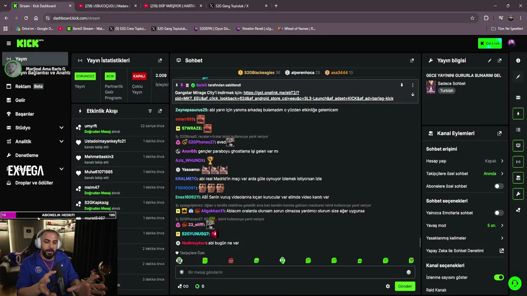Click the Abonelik Hedefi progress bar
Image resolution: width=527 pixels, height=296 pixels.
pyautogui.click(x=58, y=215)
